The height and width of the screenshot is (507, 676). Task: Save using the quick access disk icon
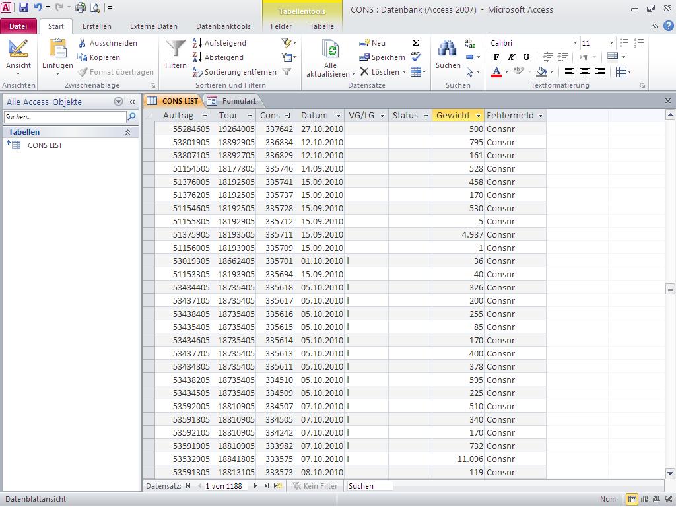coord(24,8)
